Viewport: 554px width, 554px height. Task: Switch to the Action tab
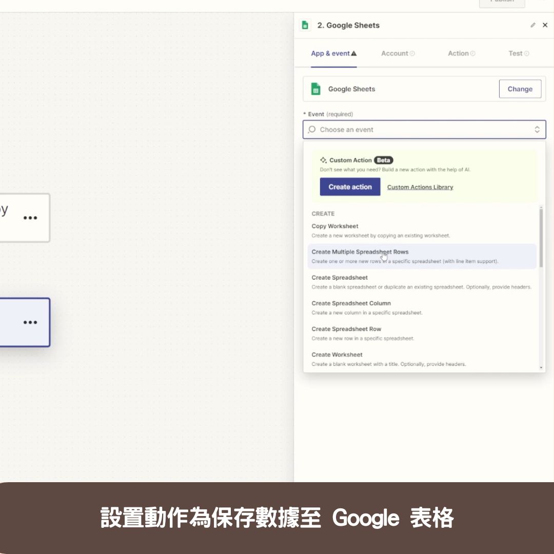458,53
